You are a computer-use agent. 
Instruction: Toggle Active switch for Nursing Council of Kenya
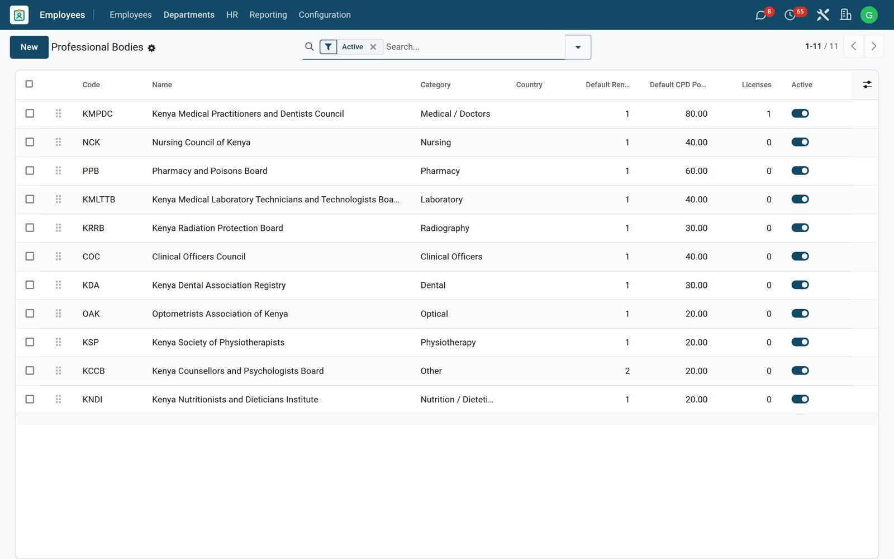[800, 142]
